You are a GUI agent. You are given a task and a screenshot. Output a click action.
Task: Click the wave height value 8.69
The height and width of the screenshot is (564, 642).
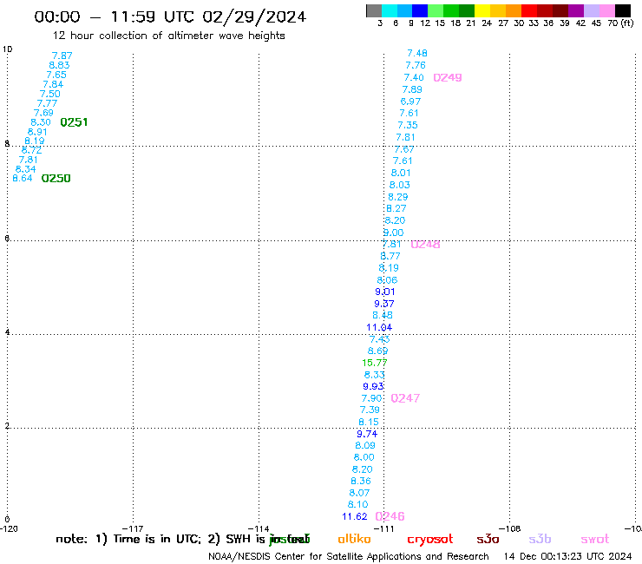click(x=378, y=351)
